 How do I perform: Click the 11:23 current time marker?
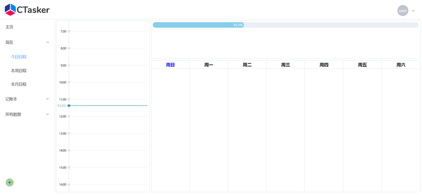pyautogui.click(x=69, y=106)
